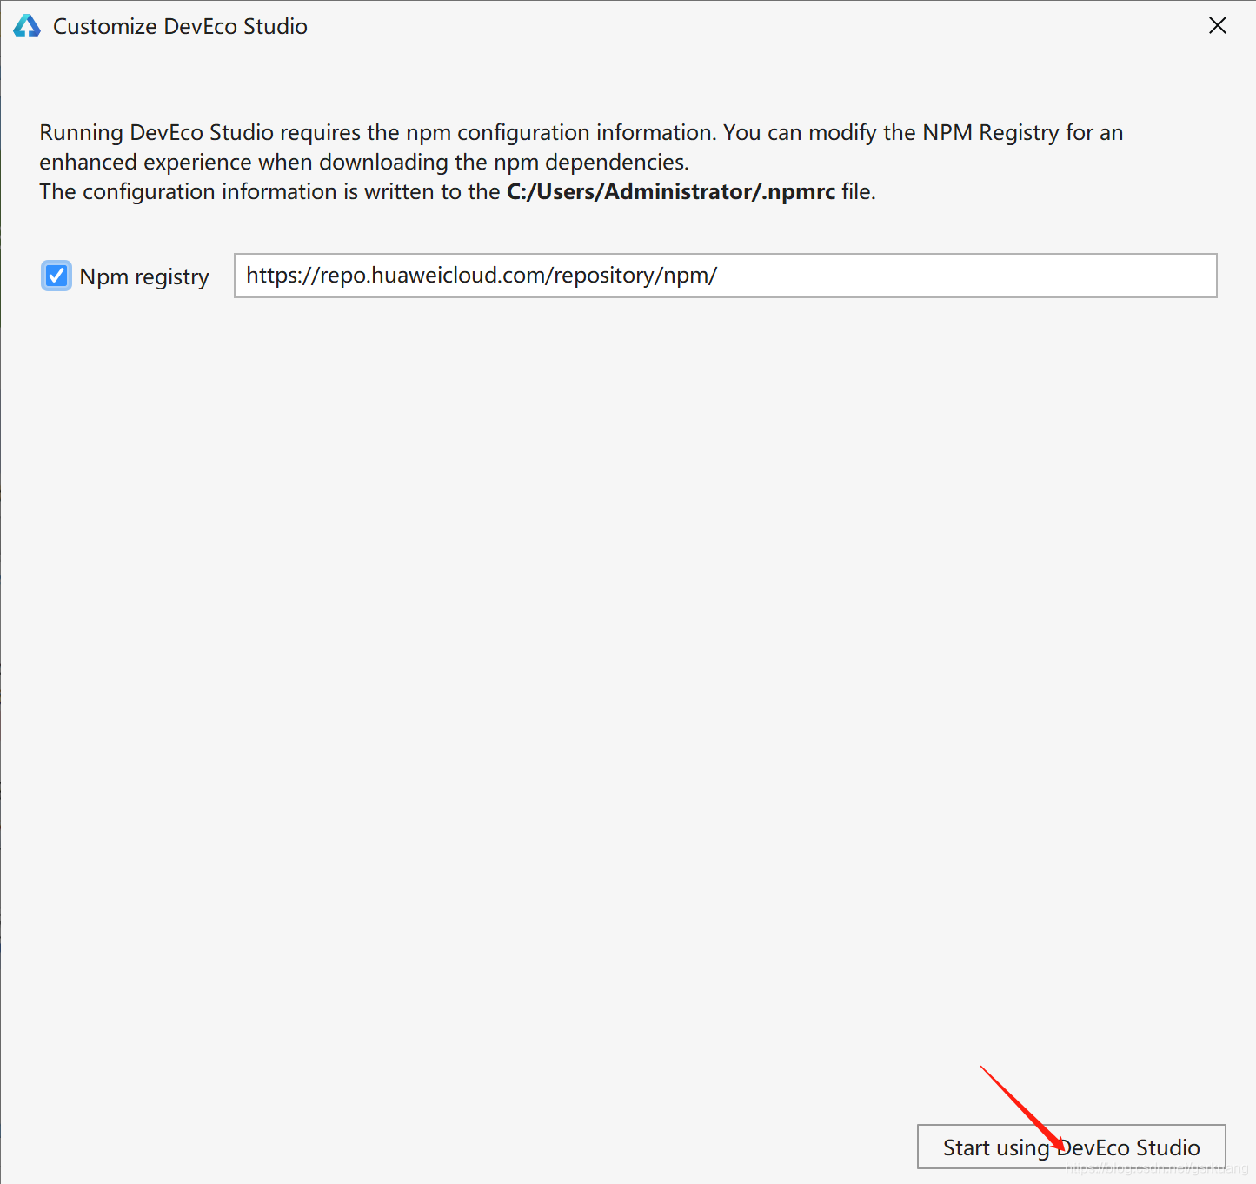Click the Customize DevEco Studio title text
Image resolution: width=1256 pixels, height=1184 pixels.
180,26
